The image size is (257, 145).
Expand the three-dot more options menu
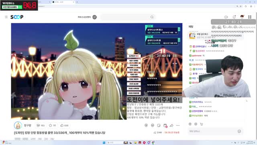click(178, 125)
